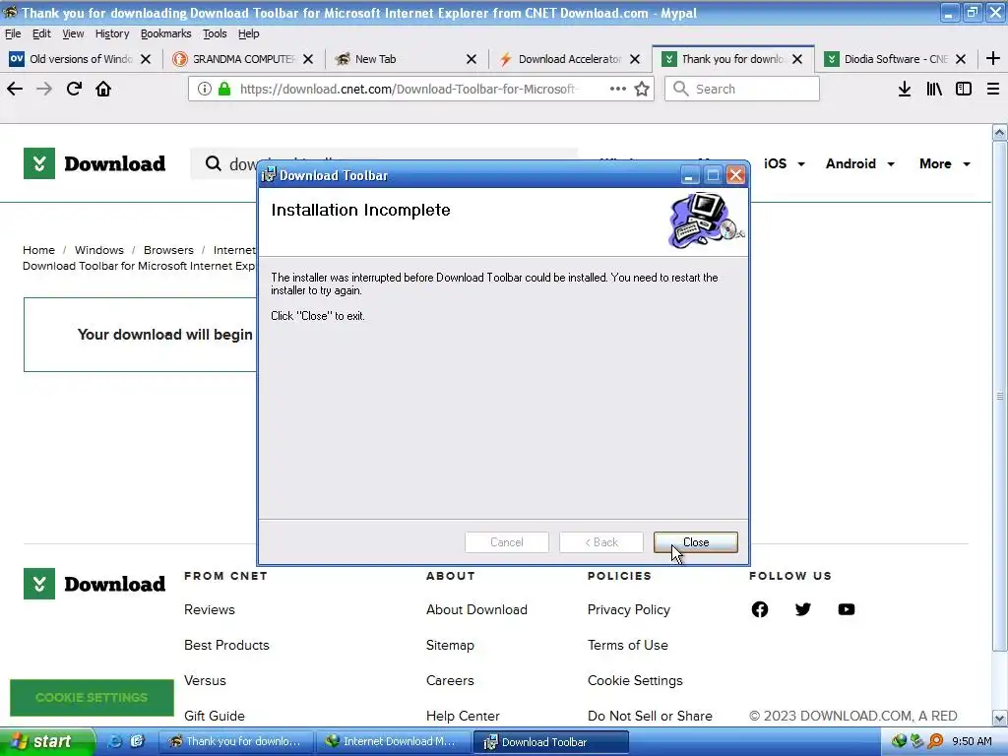Close the installer dialog with red X
Screen dimensions: 1008x756
(x=736, y=175)
